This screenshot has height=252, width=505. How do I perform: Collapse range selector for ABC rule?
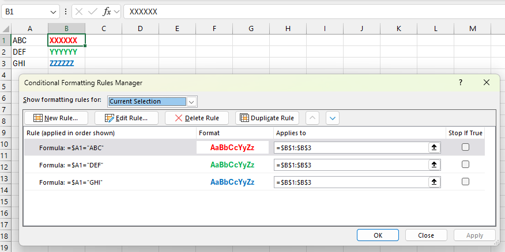click(x=434, y=147)
